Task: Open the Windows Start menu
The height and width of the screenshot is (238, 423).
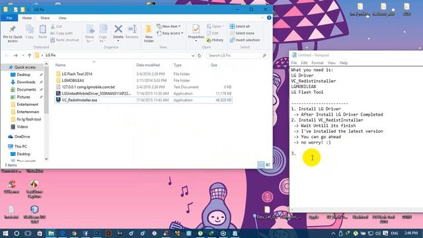Action: pyautogui.click(x=5, y=233)
